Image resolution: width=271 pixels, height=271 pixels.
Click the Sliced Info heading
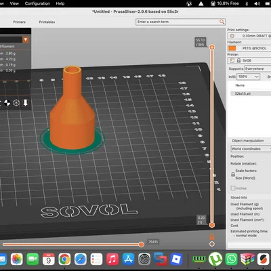239,197
